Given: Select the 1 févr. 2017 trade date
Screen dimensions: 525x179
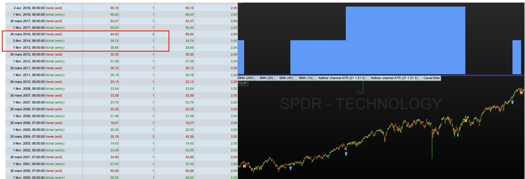Looking at the screenshot, I should click(x=29, y=28).
